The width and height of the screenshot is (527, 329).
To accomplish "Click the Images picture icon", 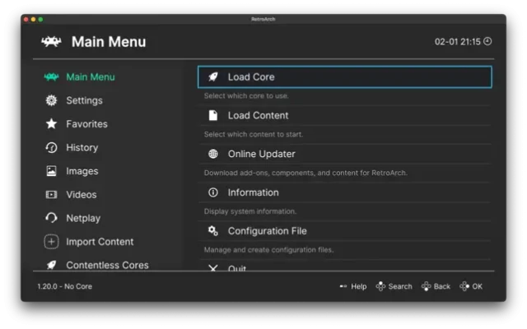I will (51, 171).
